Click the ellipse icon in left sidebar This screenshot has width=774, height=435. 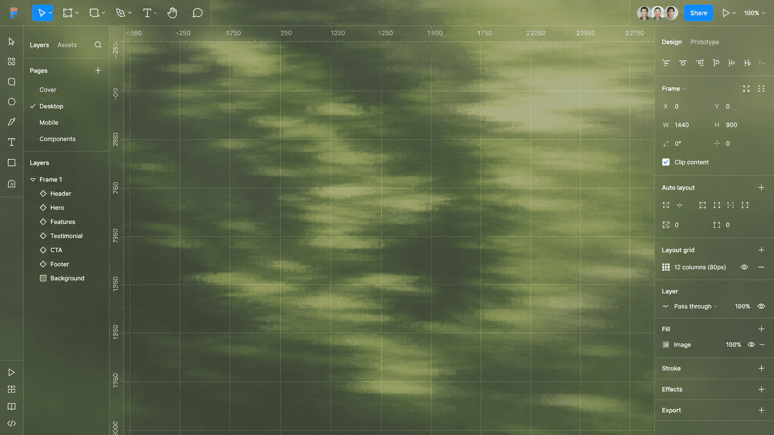click(x=12, y=102)
